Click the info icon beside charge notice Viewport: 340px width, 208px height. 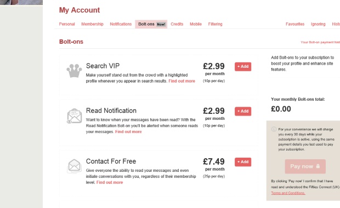[274, 129]
